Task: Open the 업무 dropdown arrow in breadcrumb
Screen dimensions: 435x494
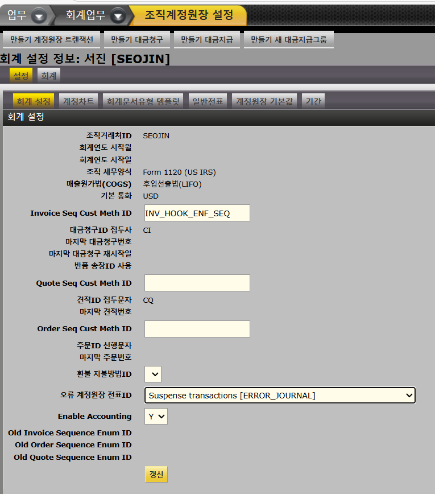Action: pyautogui.click(x=39, y=15)
